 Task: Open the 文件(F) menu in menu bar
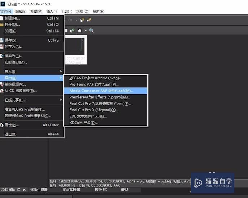pos(6,11)
